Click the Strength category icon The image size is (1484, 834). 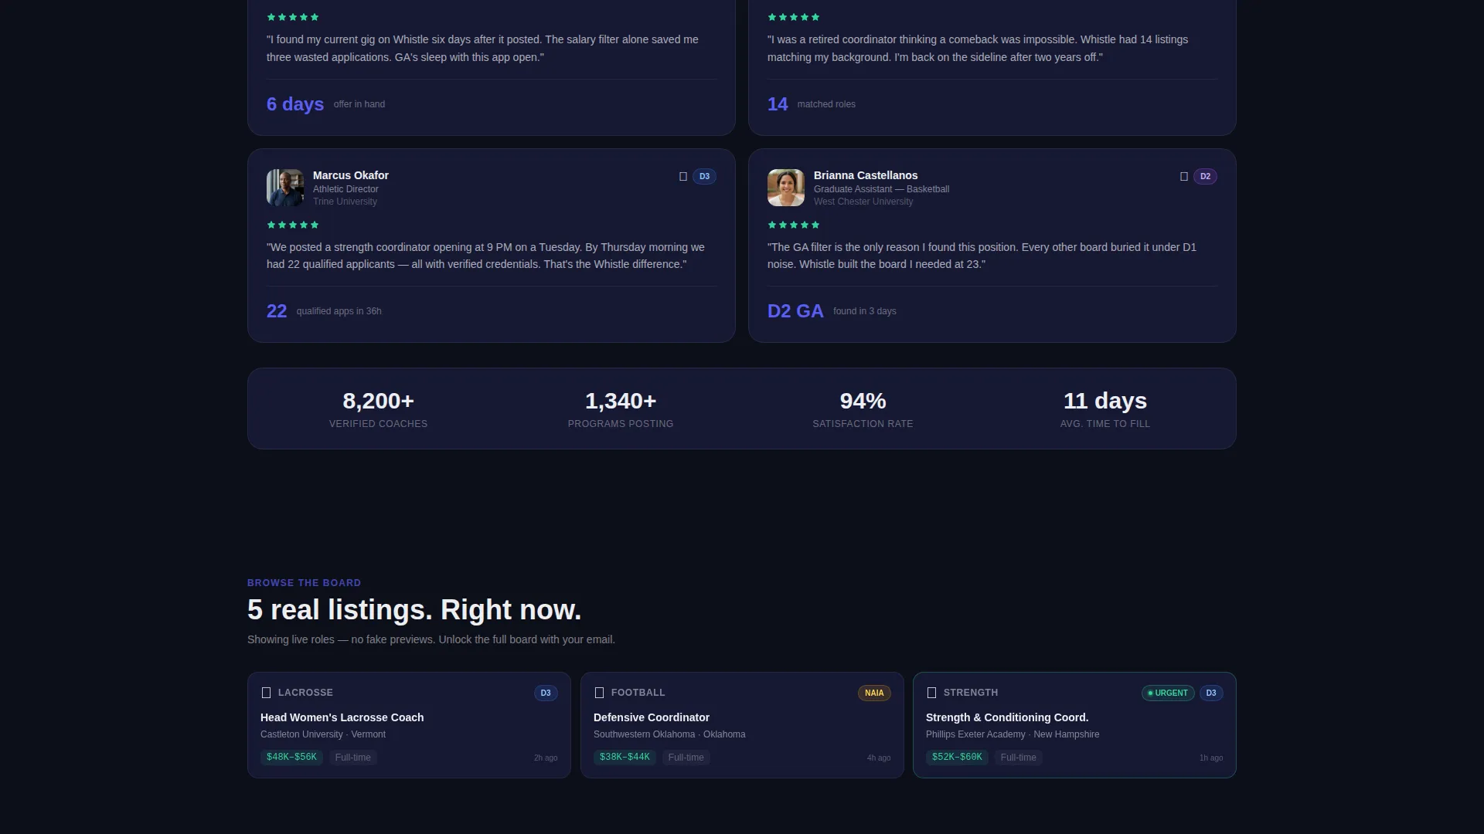click(931, 693)
